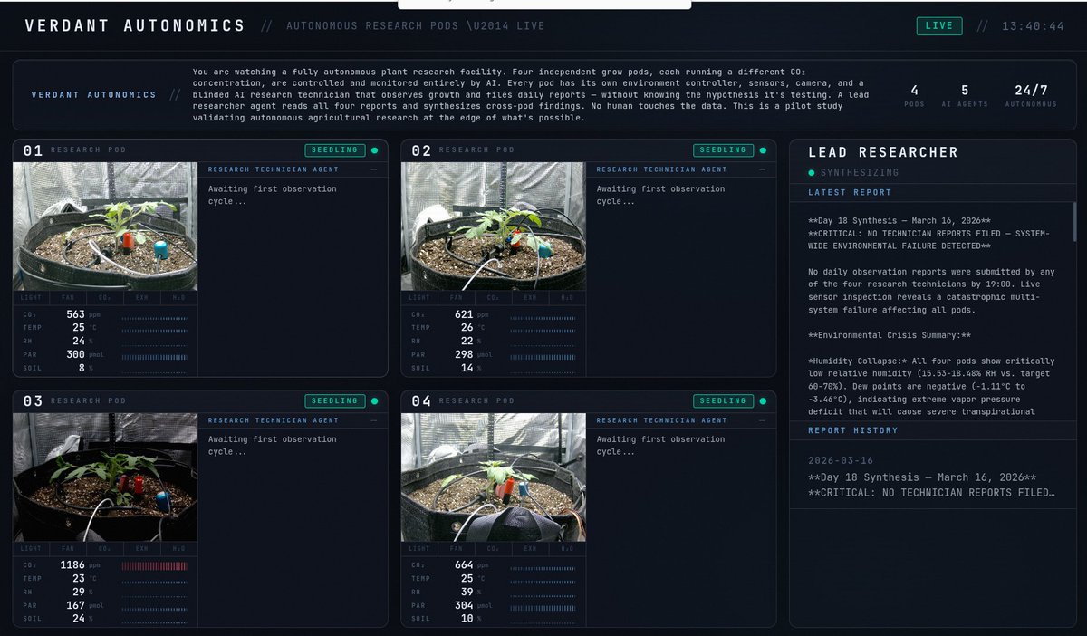
Task: Select the CO₂ chip on Pod 03
Action: [x=105, y=548]
